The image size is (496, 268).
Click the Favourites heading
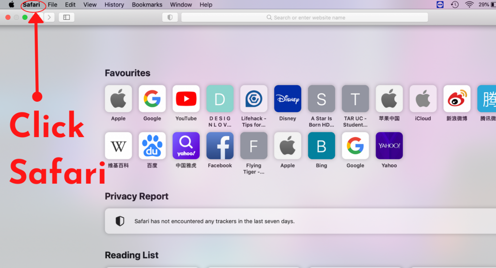tap(127, 73)
